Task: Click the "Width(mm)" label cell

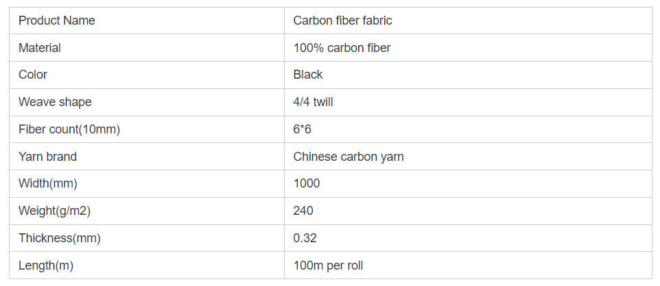Action: [48, 183]
